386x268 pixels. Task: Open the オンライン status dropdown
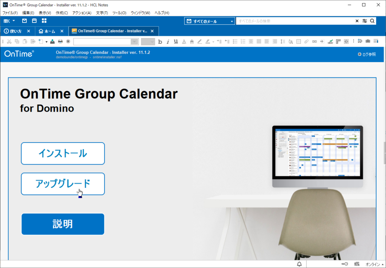point(374,264)
